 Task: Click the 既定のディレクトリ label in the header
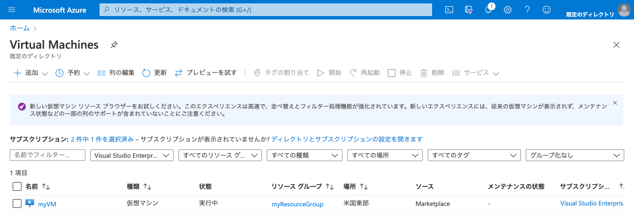click(590, 15)
